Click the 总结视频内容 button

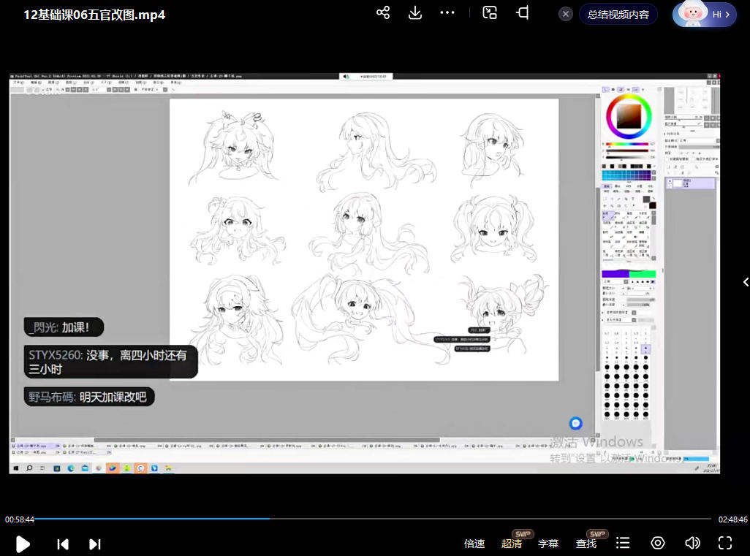coord(618,14)
